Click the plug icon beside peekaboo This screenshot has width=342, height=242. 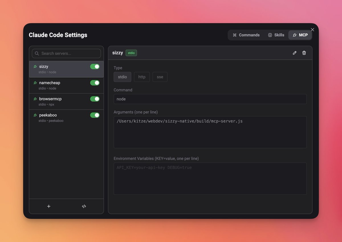pyautogui.click(x=35, y=115)
